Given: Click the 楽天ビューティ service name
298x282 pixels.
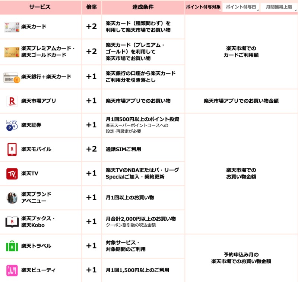Looking at the screenshot, I should (x=38, y=270).
